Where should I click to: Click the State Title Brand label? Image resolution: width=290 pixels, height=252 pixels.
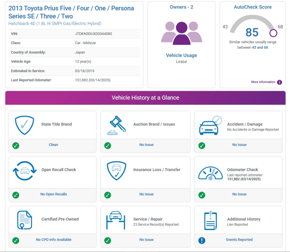click(56, 124)
